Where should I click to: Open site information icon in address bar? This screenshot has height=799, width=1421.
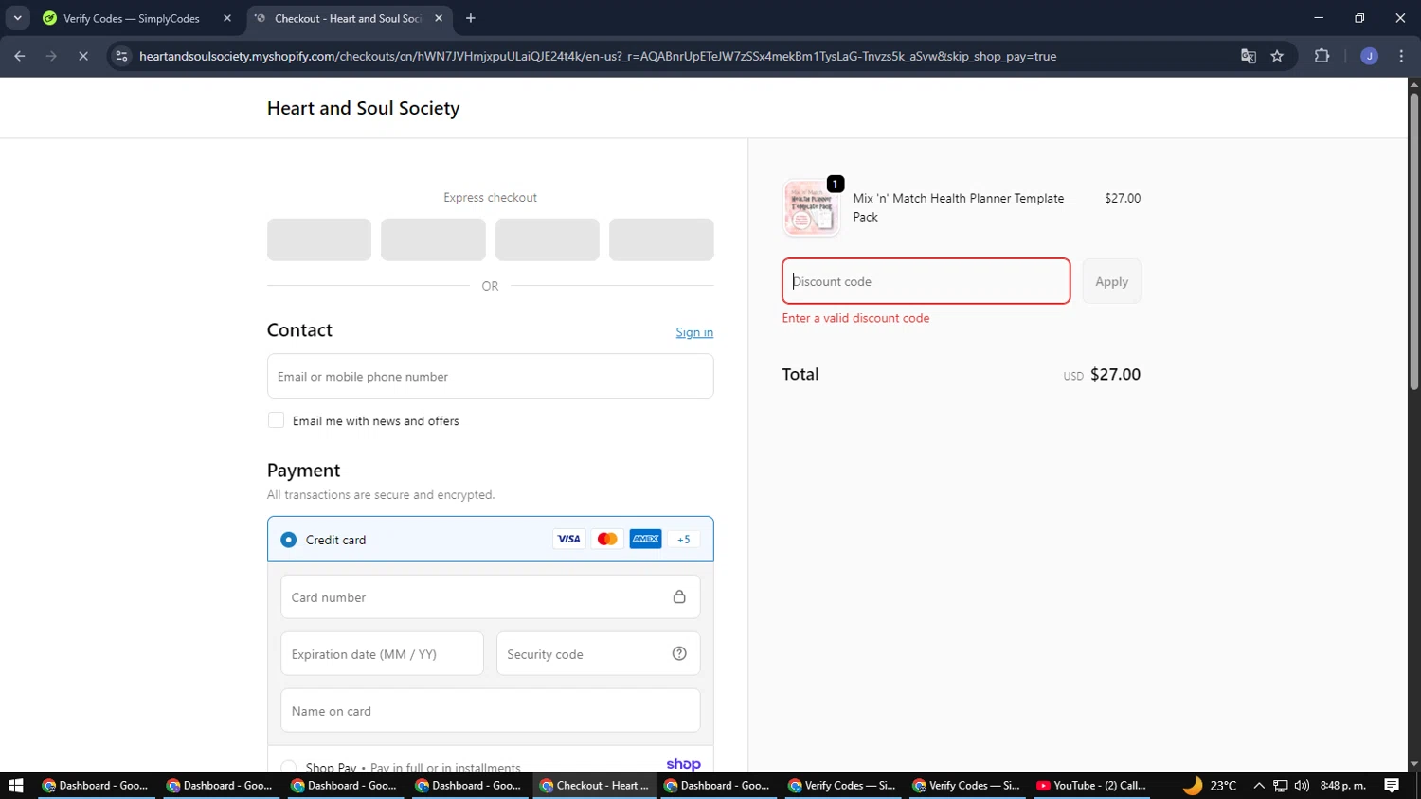pyautogui.click(x=121, y=56)
